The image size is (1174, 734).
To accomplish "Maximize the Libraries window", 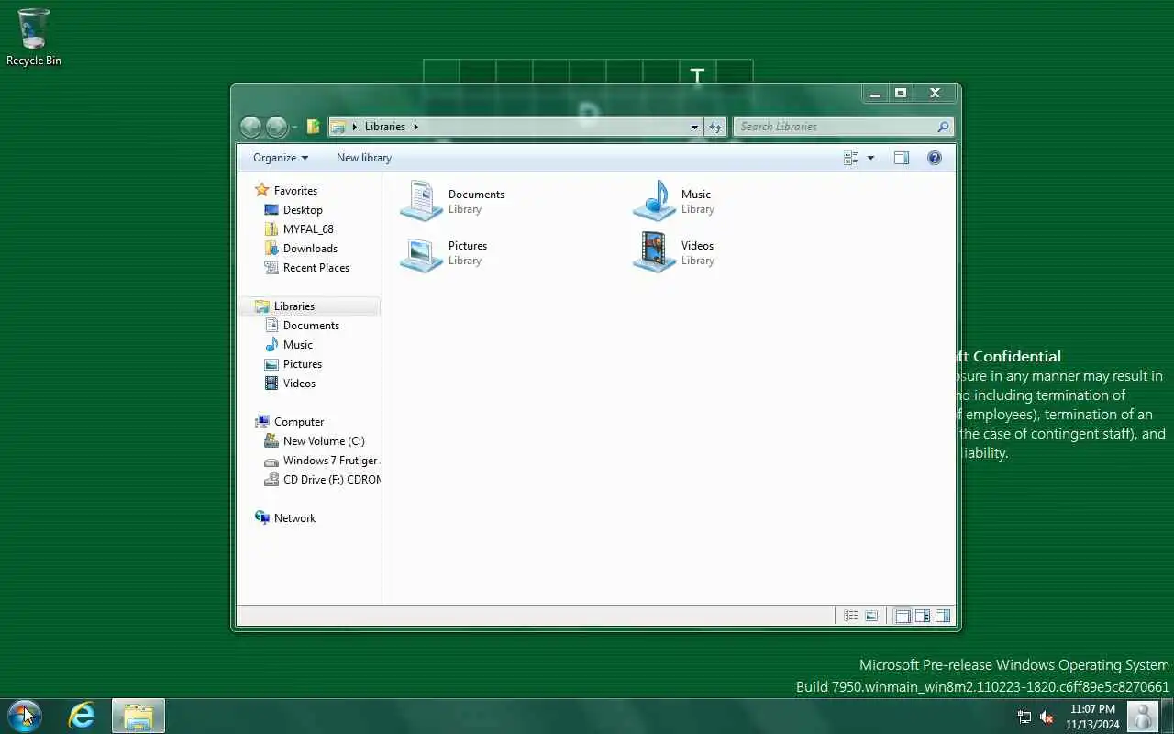I will [902, 93].
